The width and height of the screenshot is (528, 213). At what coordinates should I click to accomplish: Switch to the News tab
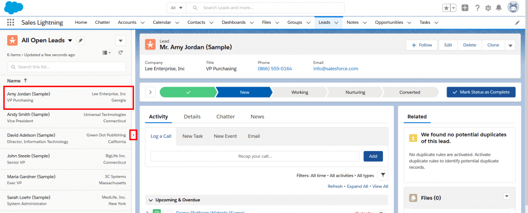point(257,117)
